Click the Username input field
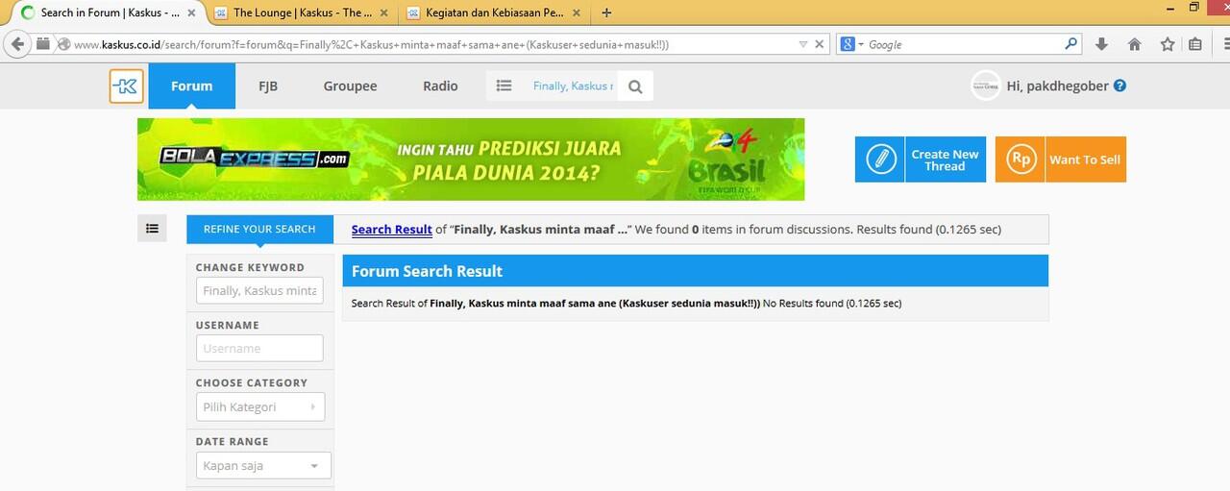Screen dimensions: 1230x491 click(259, 348)
